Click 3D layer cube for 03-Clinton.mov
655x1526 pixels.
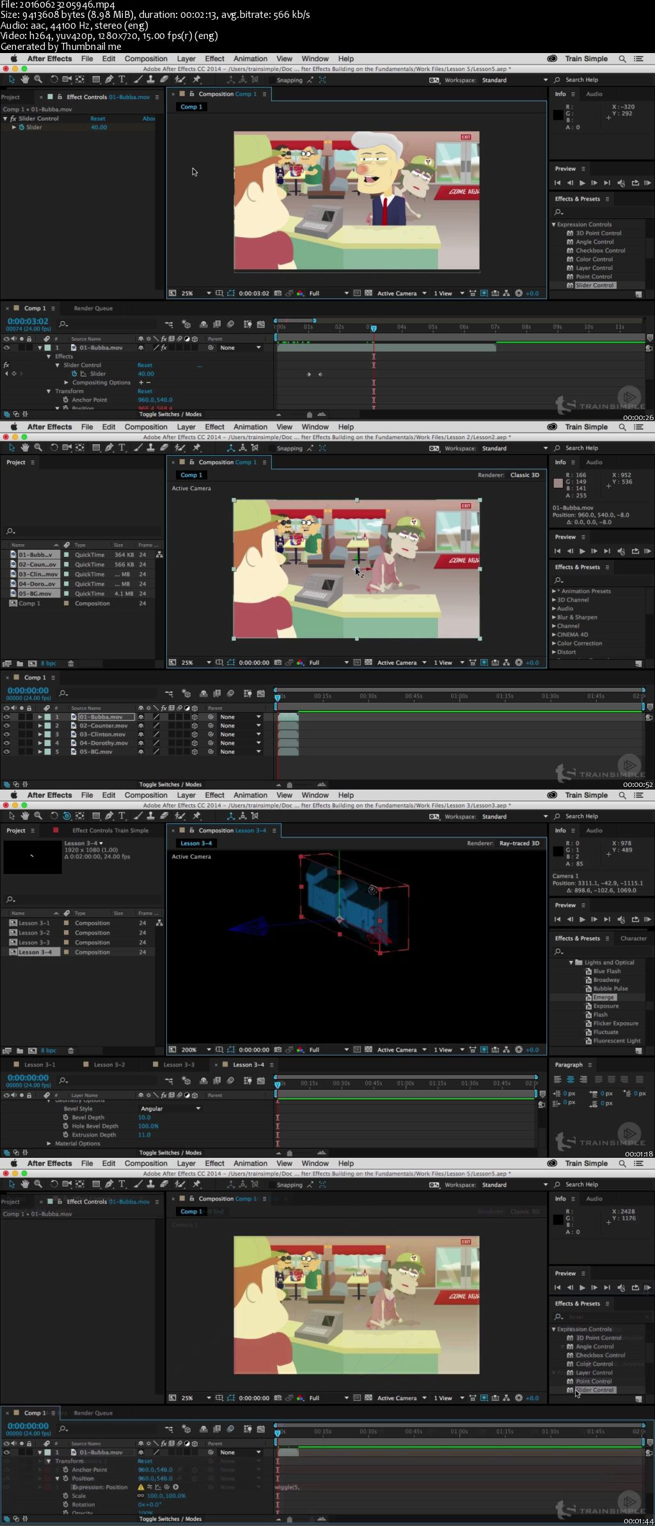coord(194,735)
